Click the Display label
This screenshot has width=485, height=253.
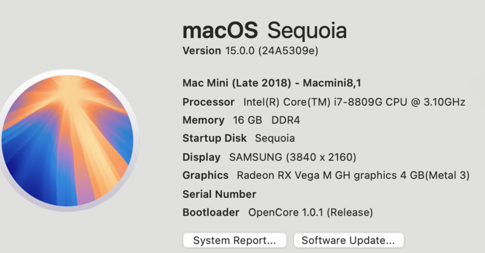(x=201, y=157)
